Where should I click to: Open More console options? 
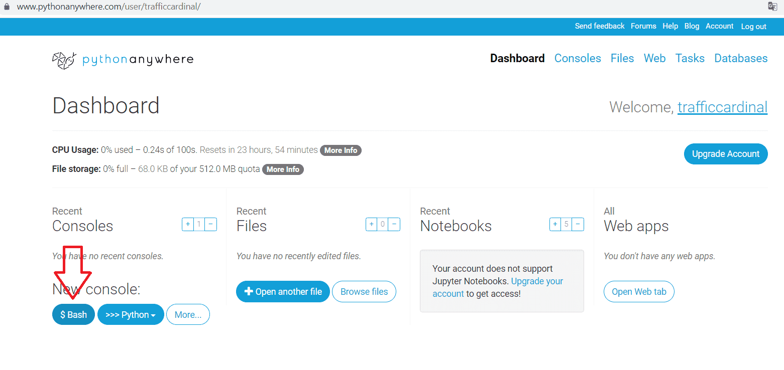pyautogui.click(x=188, y=314)
